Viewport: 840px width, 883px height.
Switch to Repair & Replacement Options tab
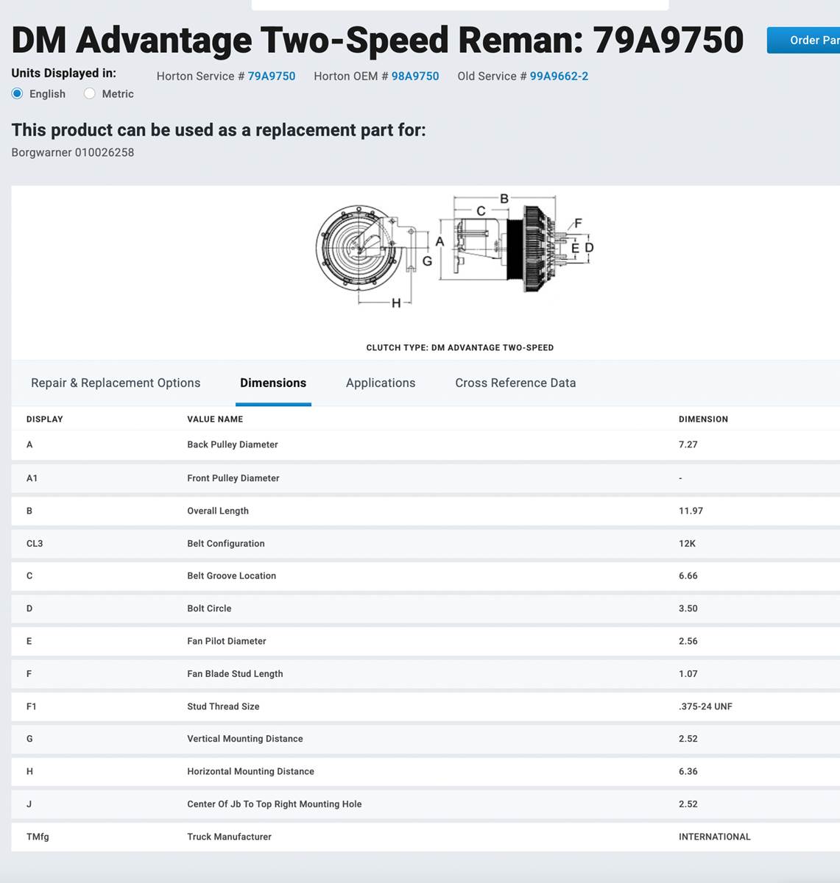click(x=116, y=383)
